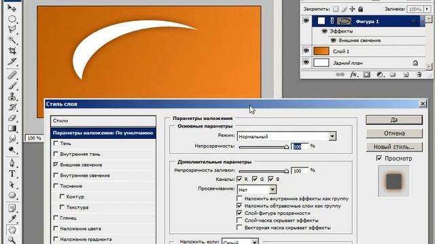Select the Clone Stamp tool
This screenshot has height=244, width=435.
(x=12, y=96)
